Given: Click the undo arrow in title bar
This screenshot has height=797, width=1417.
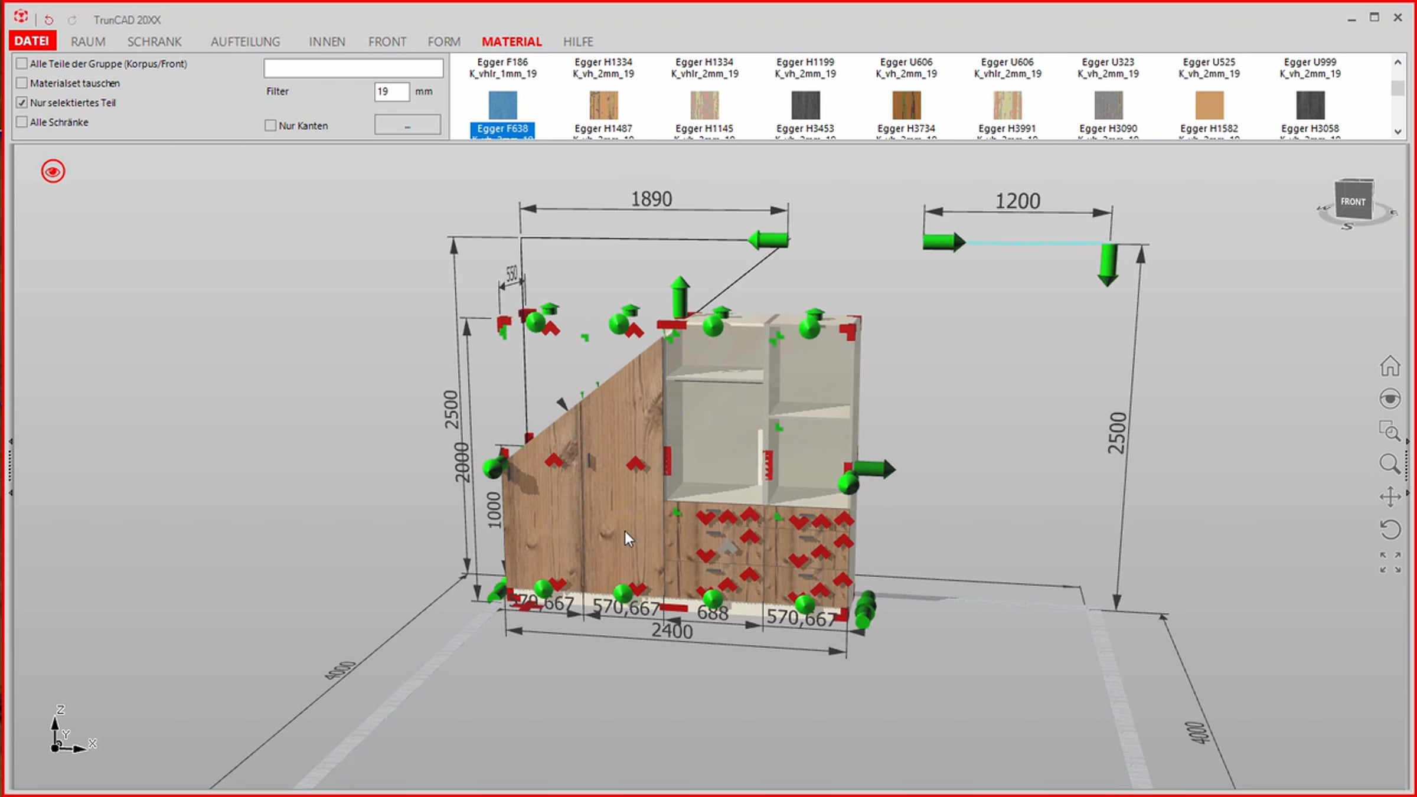Looking at the screenshot, I should tap(48, 20).
